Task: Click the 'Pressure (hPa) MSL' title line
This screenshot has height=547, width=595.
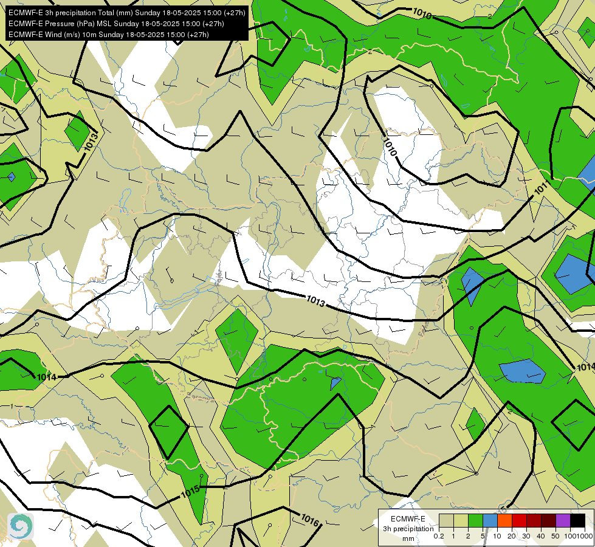Action: coord(116,24)
